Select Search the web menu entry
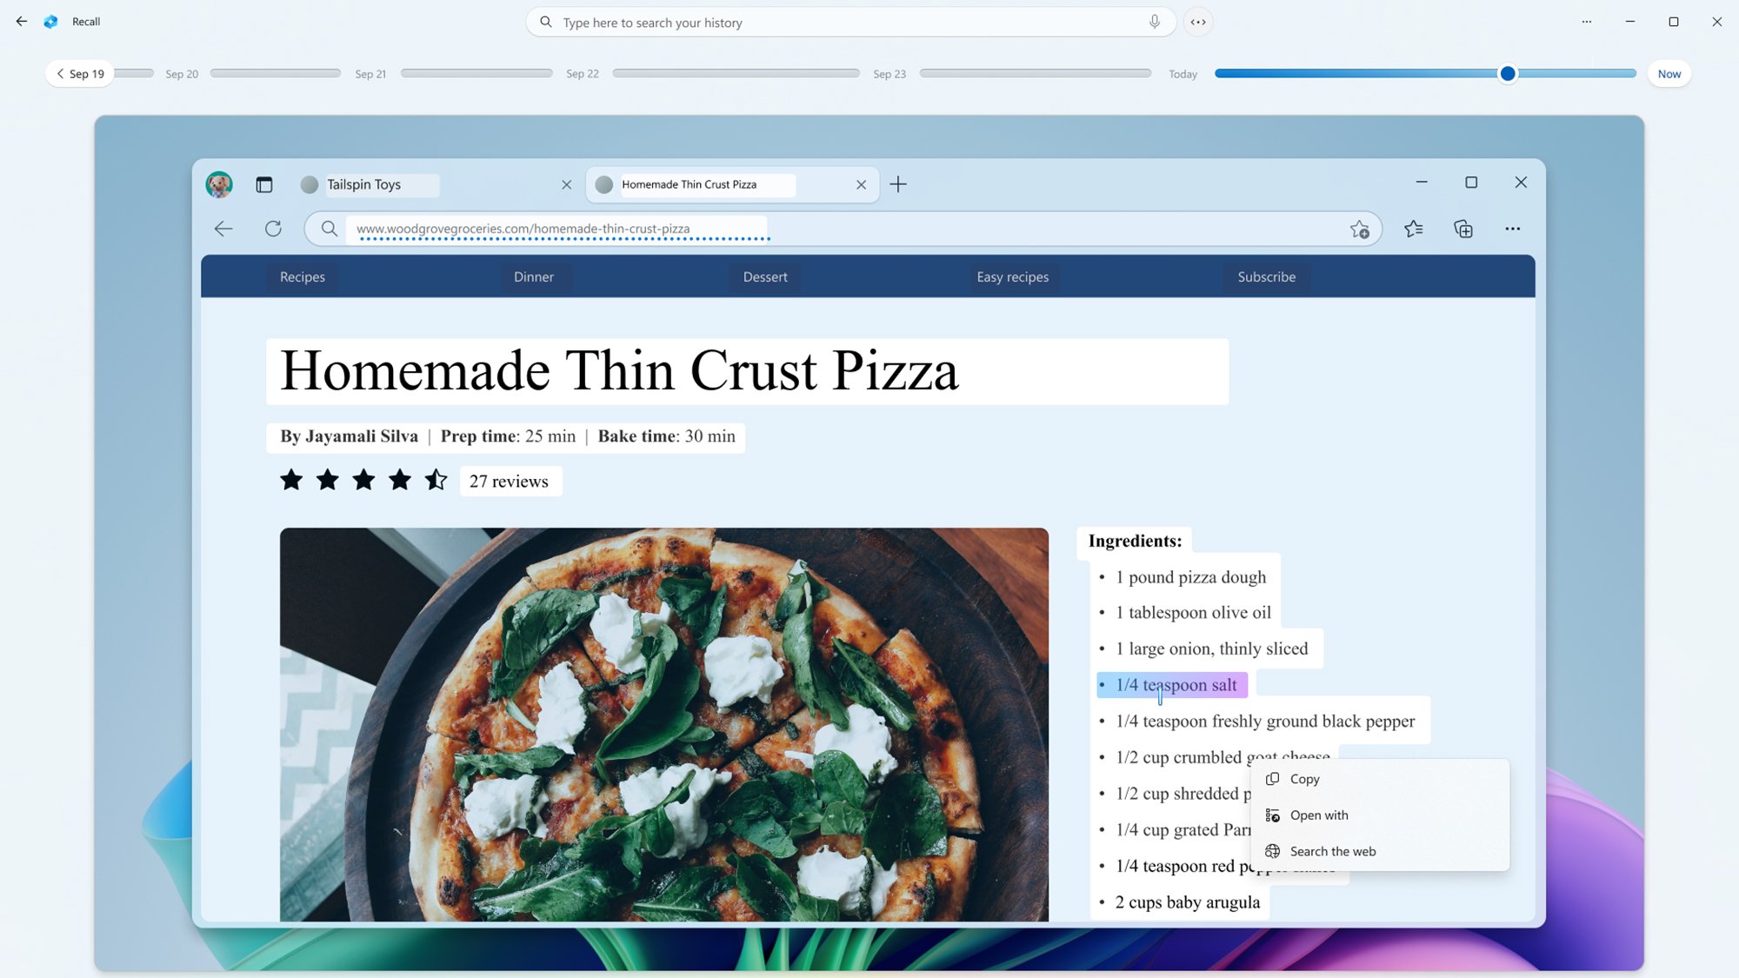Image resolution: width=1739 pixels, height=978 pixels. (x=1380, y=851)
